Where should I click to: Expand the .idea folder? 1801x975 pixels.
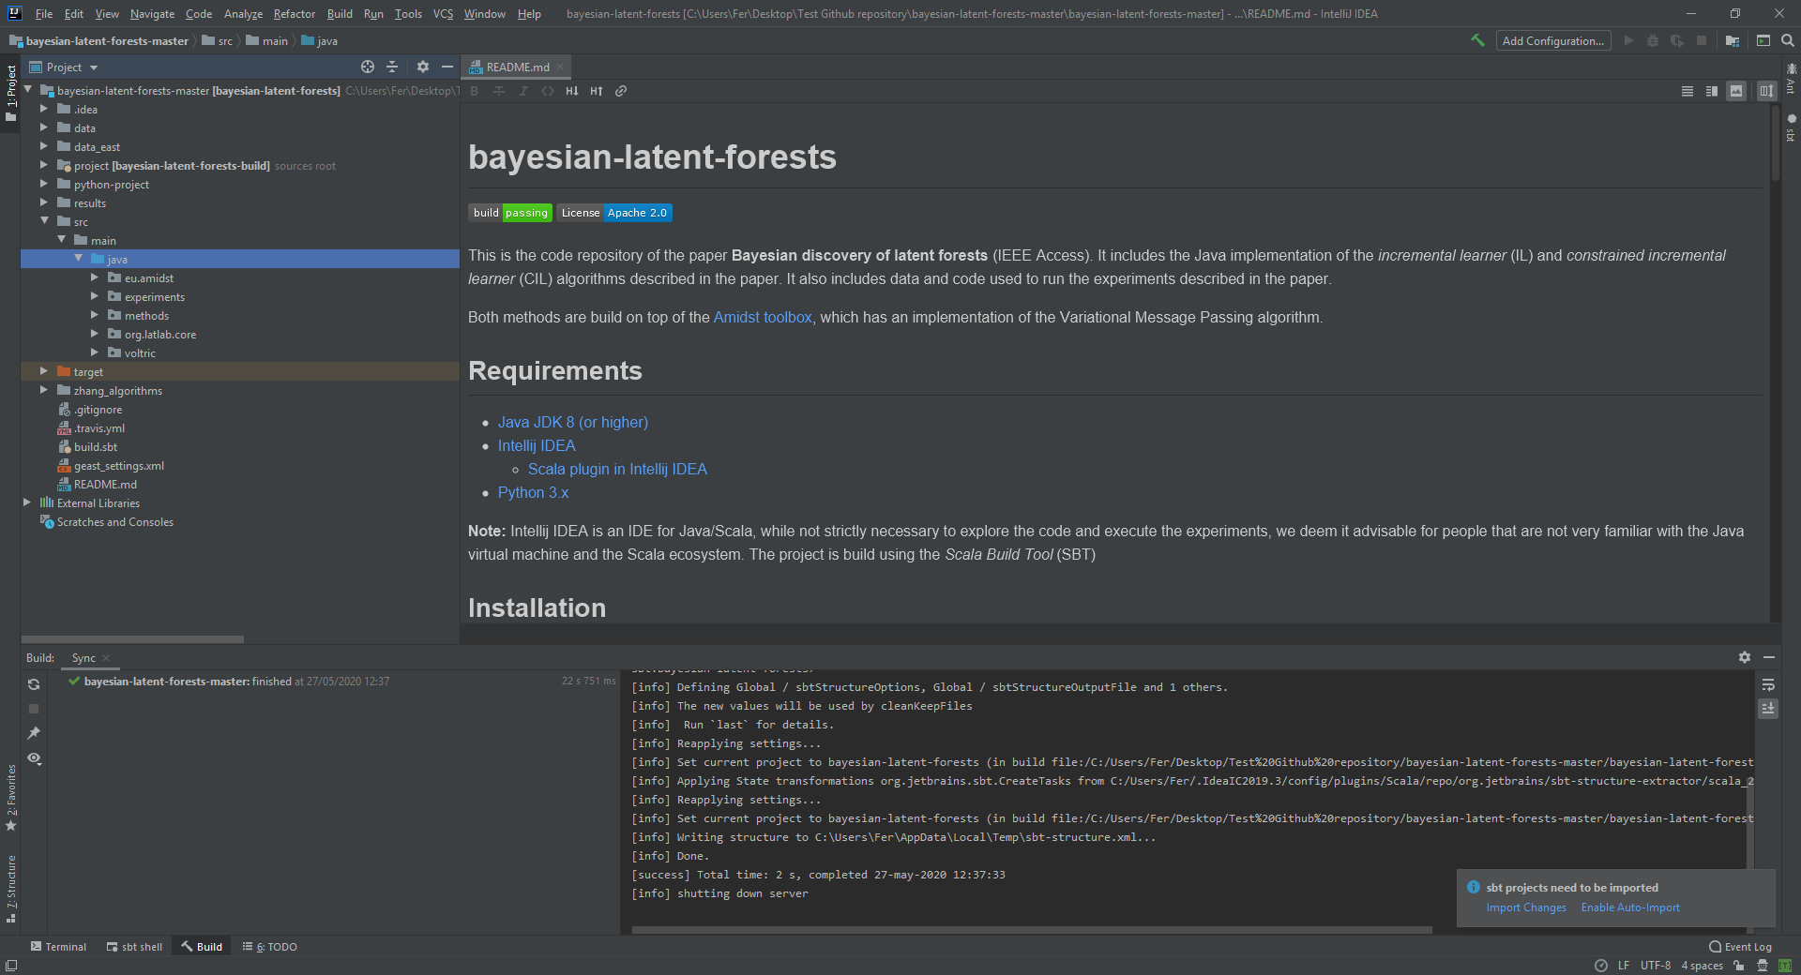click(x=43, y=109)
